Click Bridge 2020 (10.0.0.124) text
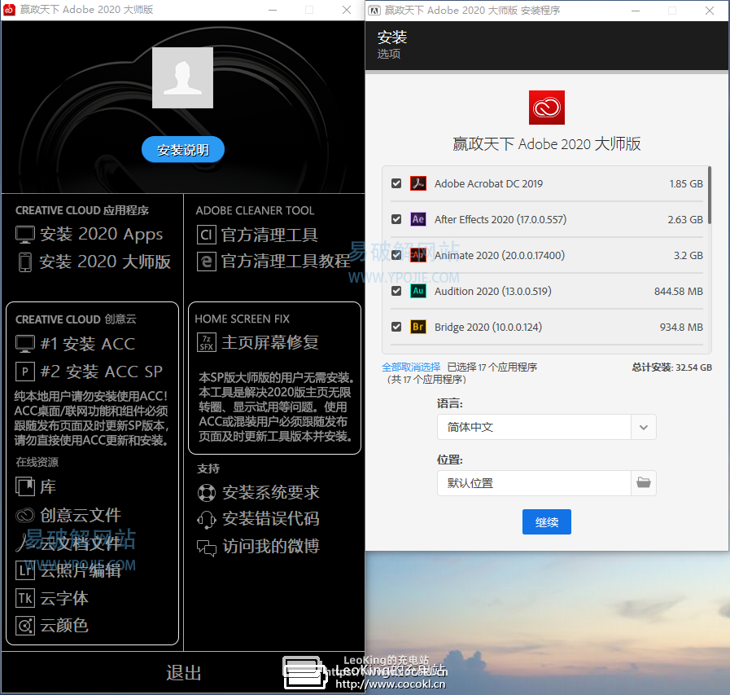The image size is (730, 695). (x=488, y=328)
